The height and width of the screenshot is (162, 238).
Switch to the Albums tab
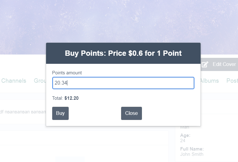[210, 81]
